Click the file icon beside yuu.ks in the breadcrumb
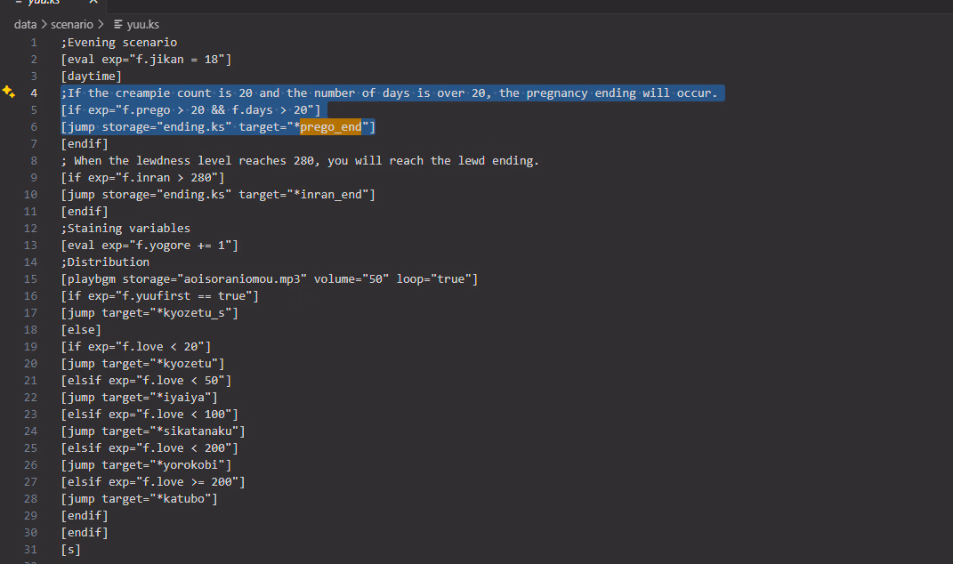Image resolution: width=953 pixels, height=564 pixels. [x=118, y=25]
